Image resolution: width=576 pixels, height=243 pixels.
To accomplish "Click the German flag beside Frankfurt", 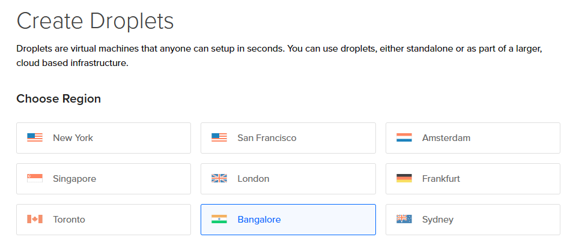I will click(x=404, y=179).
